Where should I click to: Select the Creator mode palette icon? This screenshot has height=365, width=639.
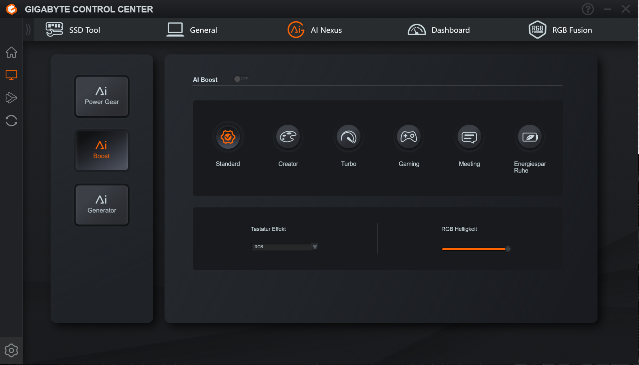coord(288,137)
